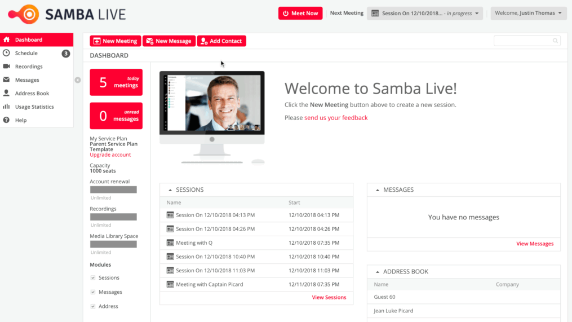
Task: Click the icon beside Session On 12/10/2018 11:03 PM
Action: tap(170, 271)
